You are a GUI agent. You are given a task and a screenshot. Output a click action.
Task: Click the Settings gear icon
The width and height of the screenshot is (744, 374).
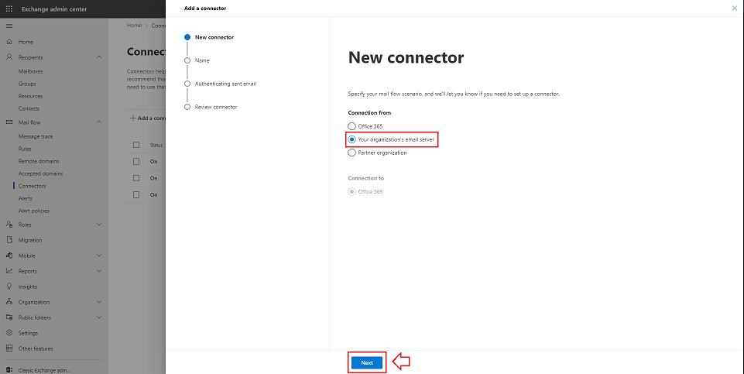click(x=9, y=333)
